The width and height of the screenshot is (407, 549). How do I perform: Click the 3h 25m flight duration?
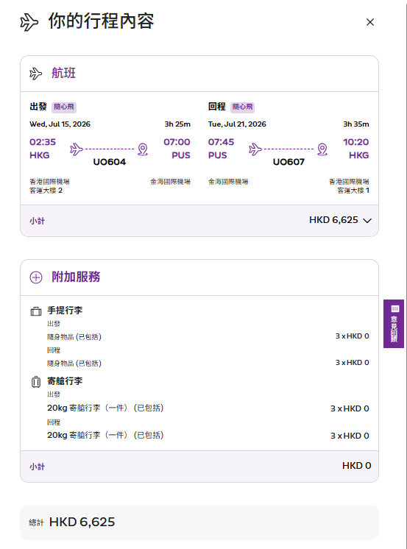tap(177, 124)
